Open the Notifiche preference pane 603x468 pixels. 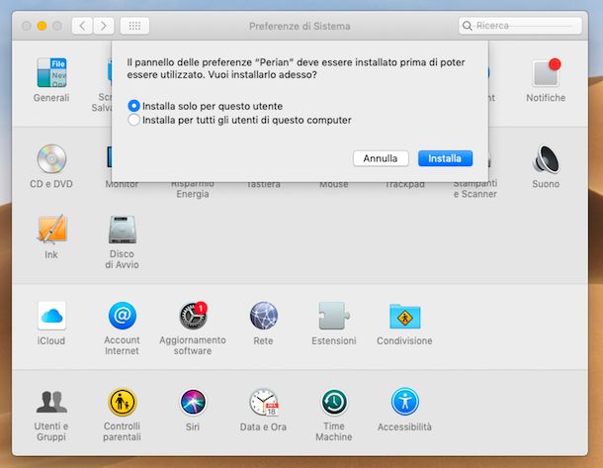coord(546,73)
